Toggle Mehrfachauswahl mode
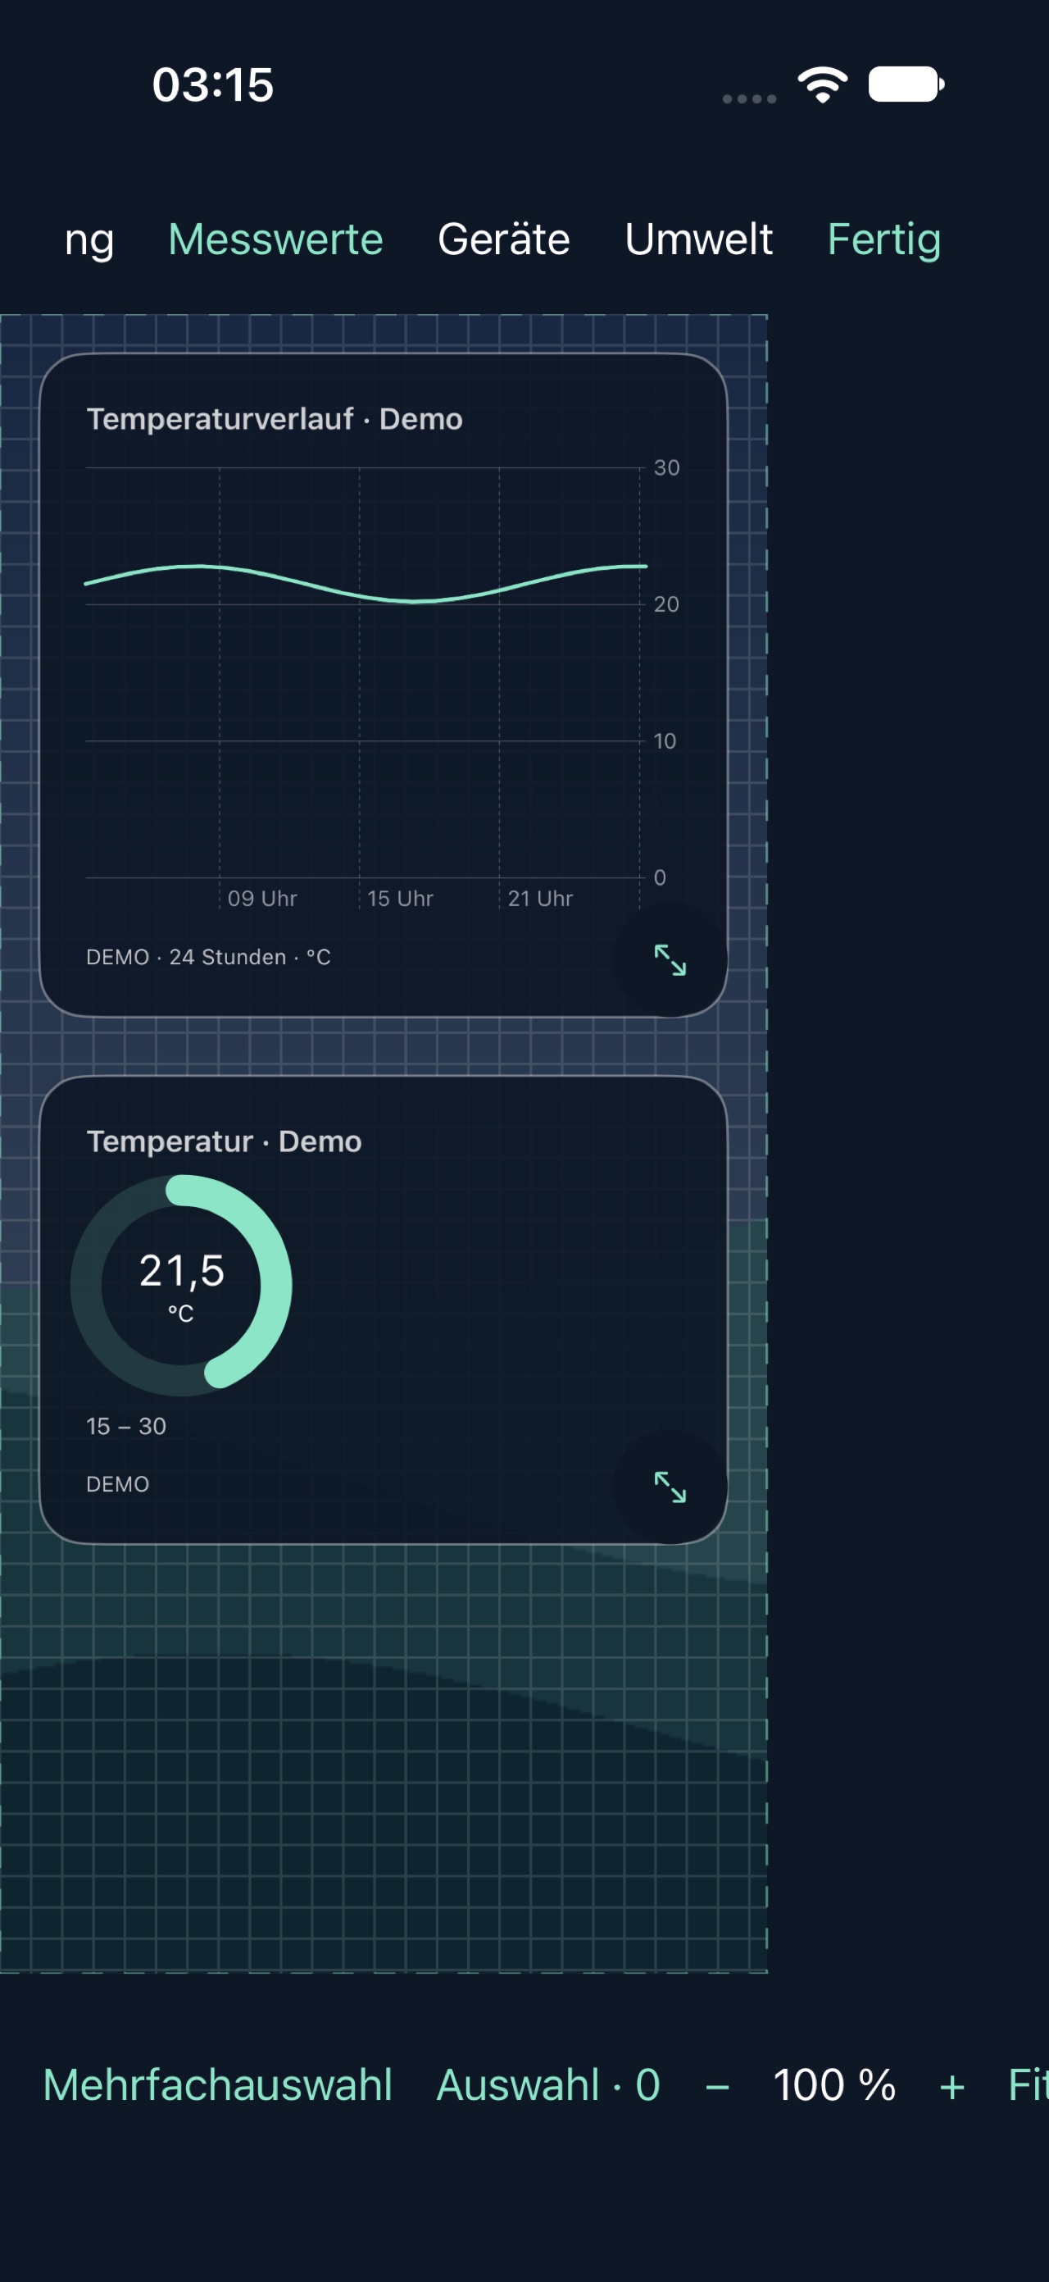The width and height of the screenshot is (1049, 2282). (x=218, y=2084)
